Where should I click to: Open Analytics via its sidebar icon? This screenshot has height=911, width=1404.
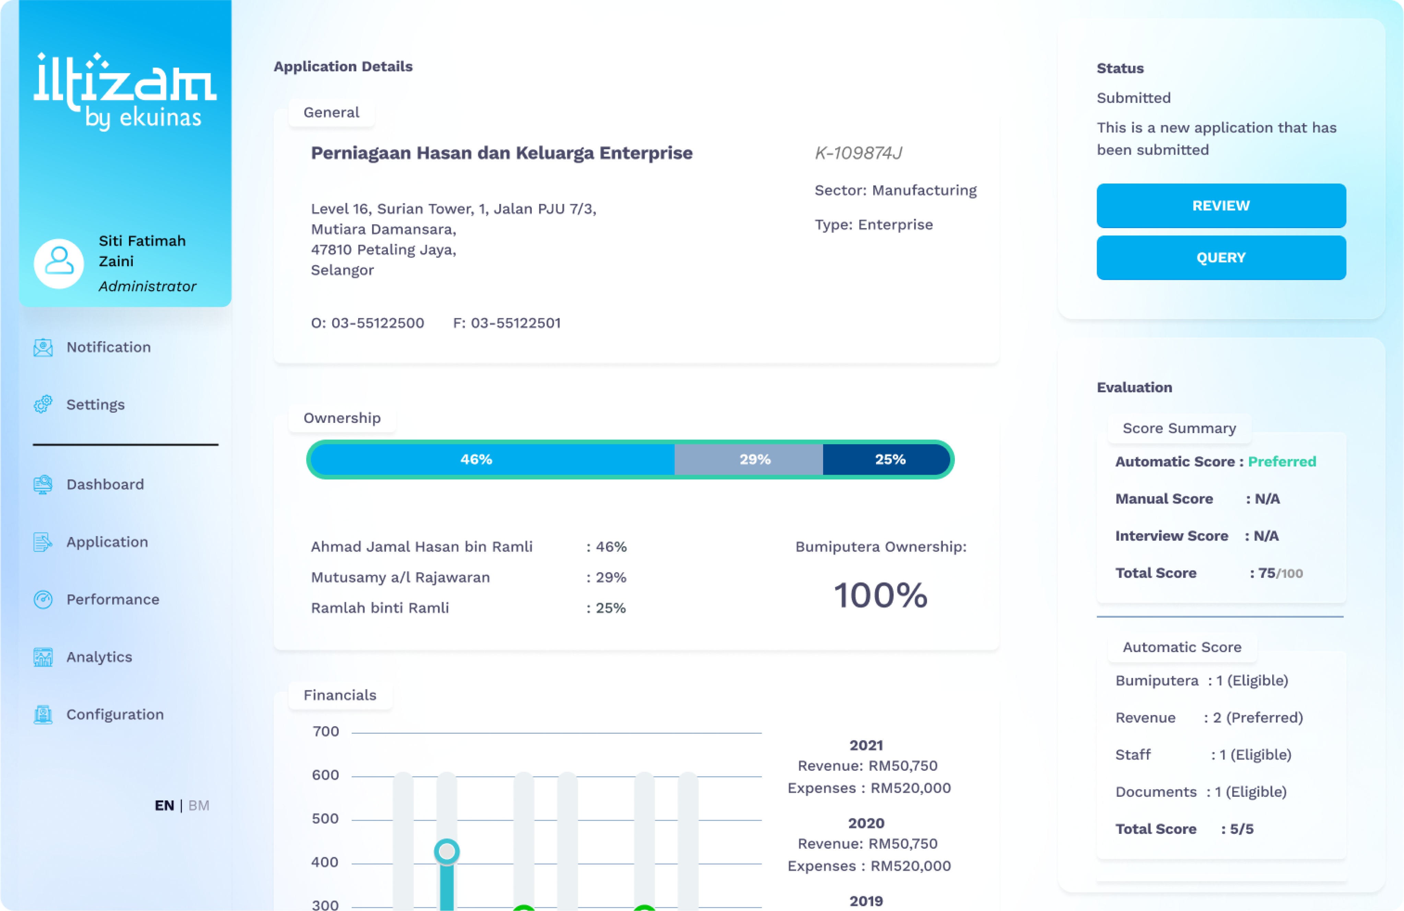point(43,656)
